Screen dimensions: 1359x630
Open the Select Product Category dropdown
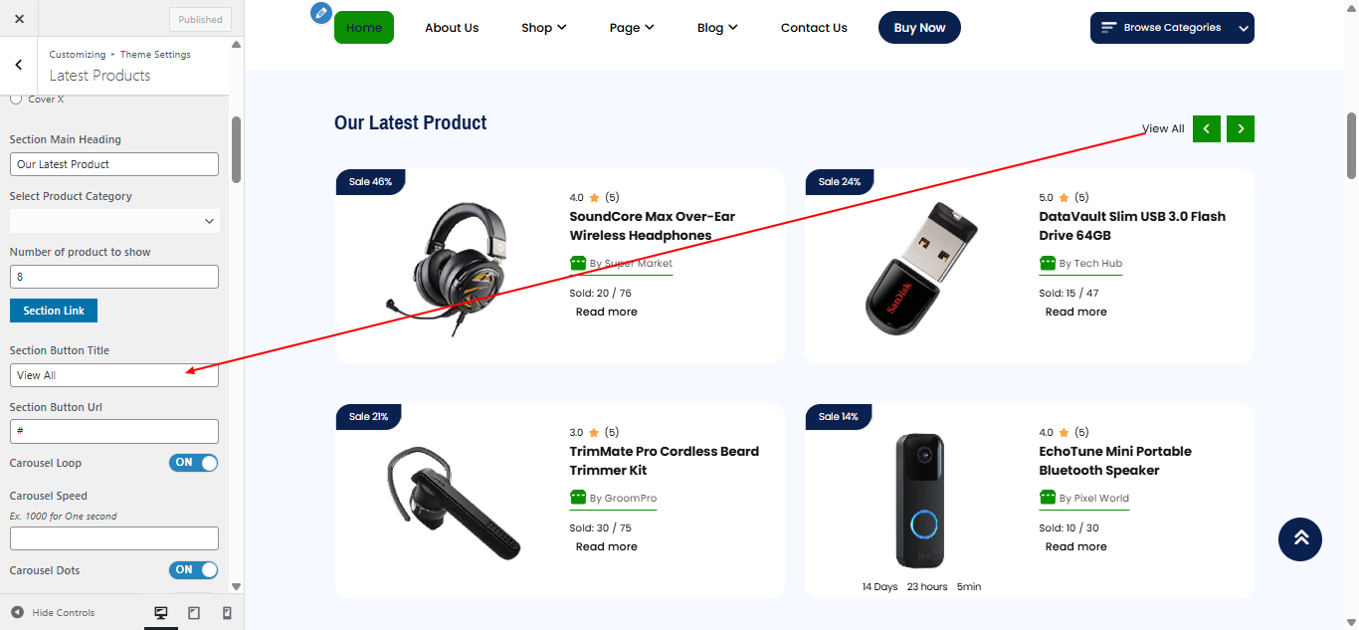pyautogui.click(x=114, y=221)
